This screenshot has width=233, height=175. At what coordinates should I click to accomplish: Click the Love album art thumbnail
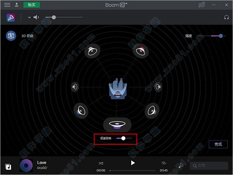[26, 166]
